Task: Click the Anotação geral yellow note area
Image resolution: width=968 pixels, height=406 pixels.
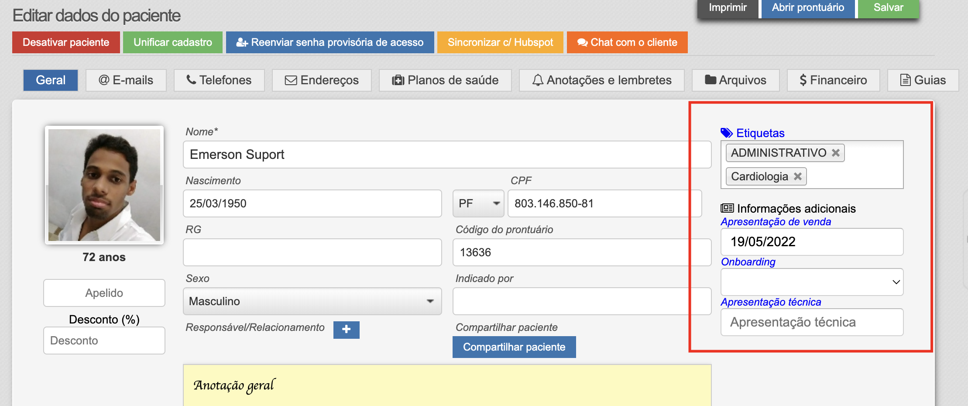Action: 447,385
